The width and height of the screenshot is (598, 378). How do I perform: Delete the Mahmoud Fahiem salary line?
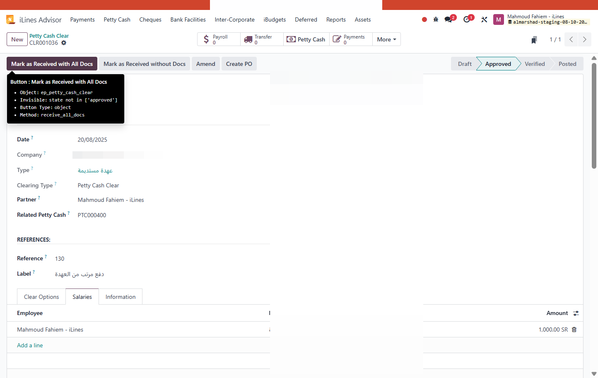tap(574, 330)
